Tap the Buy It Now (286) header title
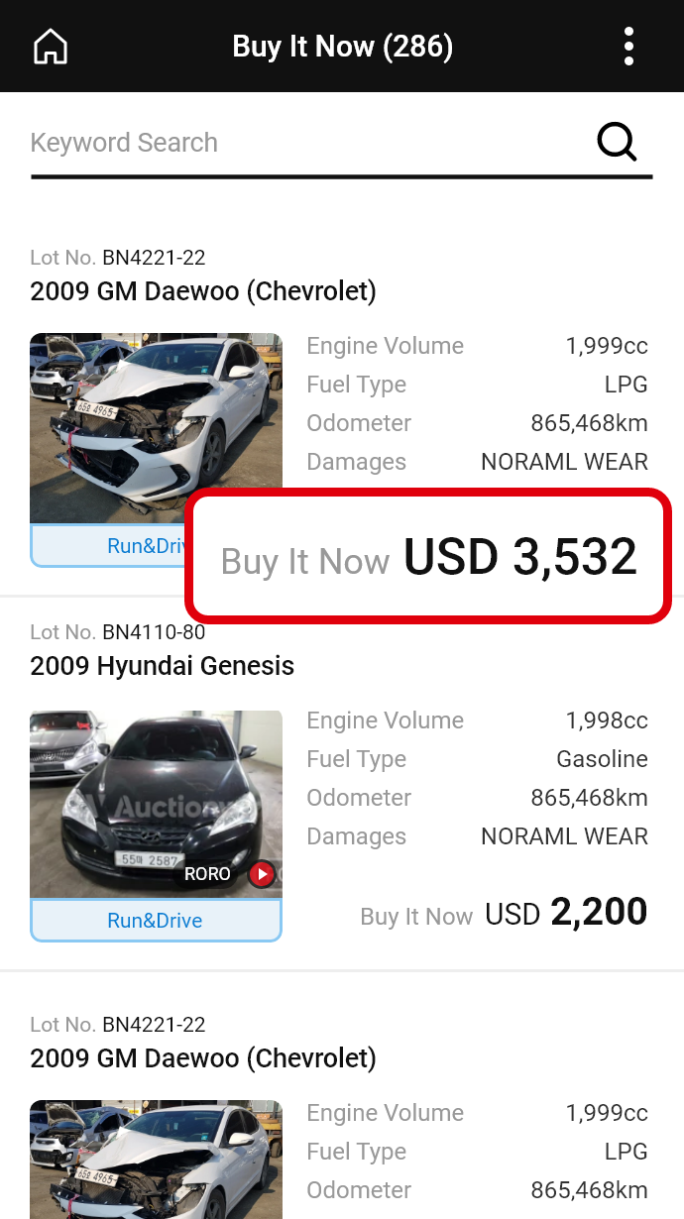The image size is (684, 1219). 342,47
